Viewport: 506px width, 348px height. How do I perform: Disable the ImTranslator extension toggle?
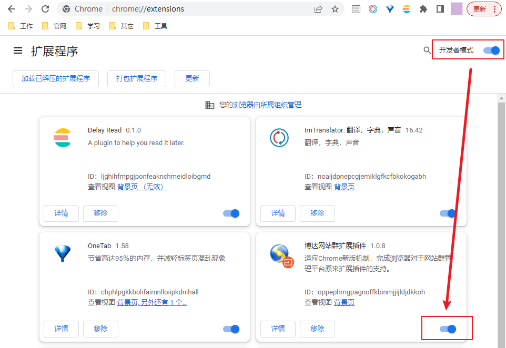click(448, 213)
